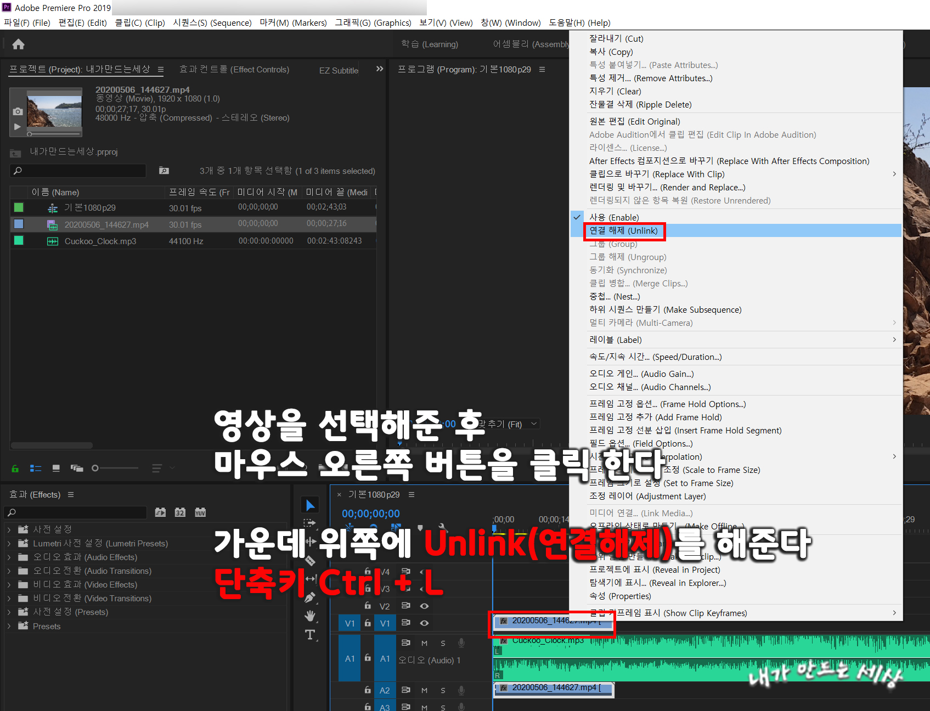Expand the 사전 설정 (Presets) folder
Viewport: 930px width, 711px height.
[x=9, y=612]
